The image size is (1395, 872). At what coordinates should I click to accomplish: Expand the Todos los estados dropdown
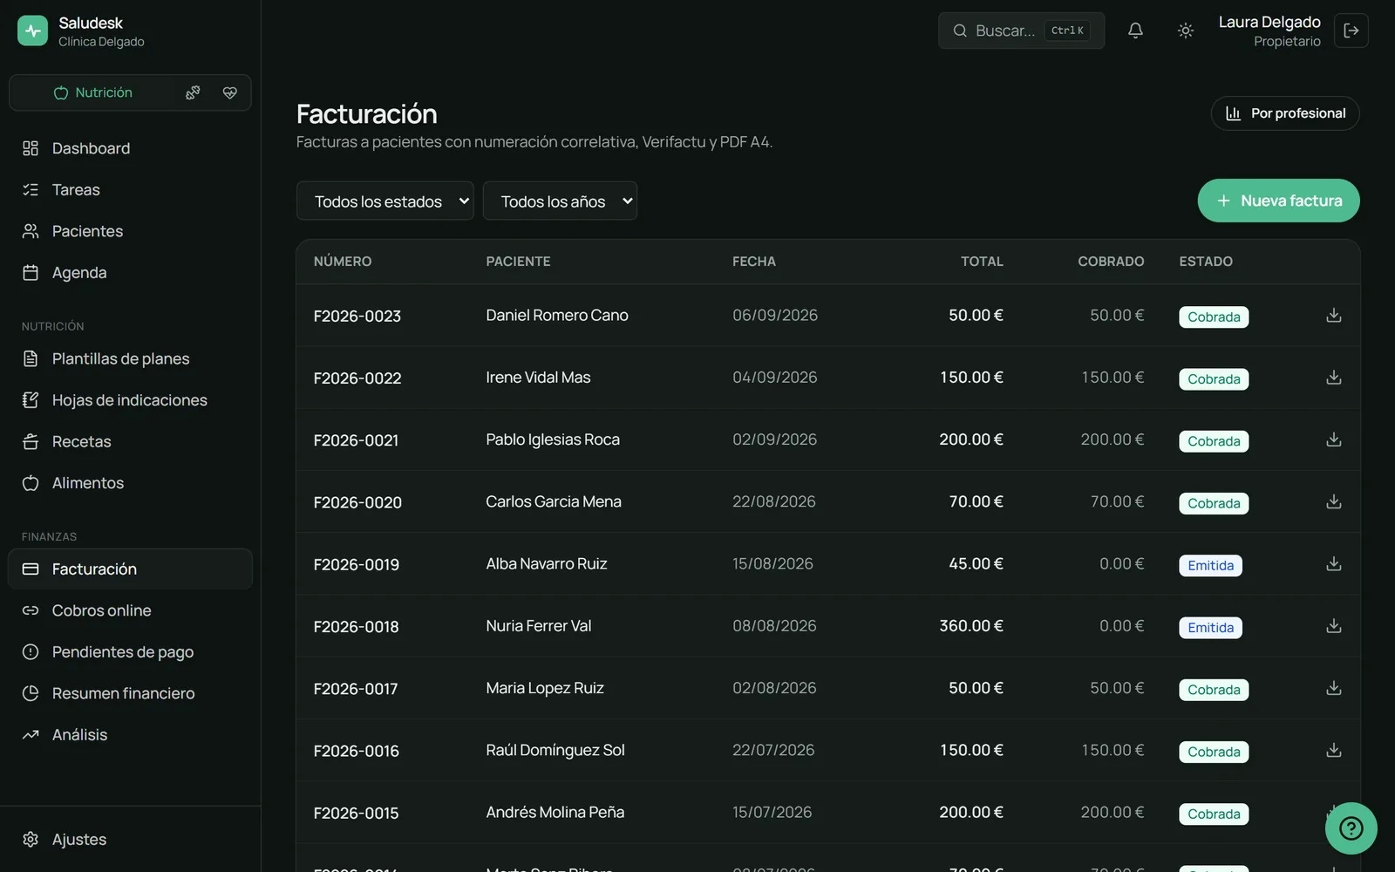384,201
